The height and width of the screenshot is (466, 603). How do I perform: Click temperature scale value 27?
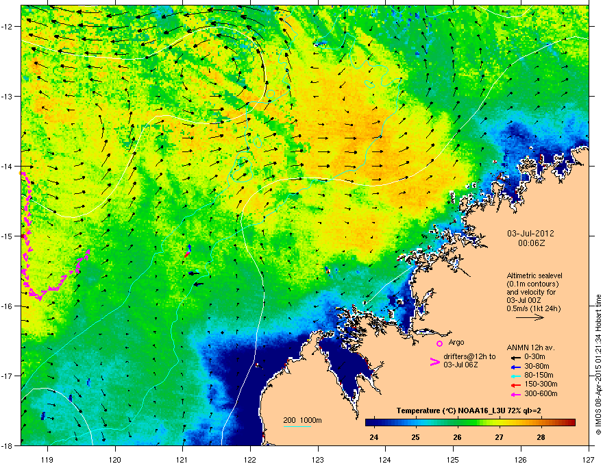pos(499,437)
